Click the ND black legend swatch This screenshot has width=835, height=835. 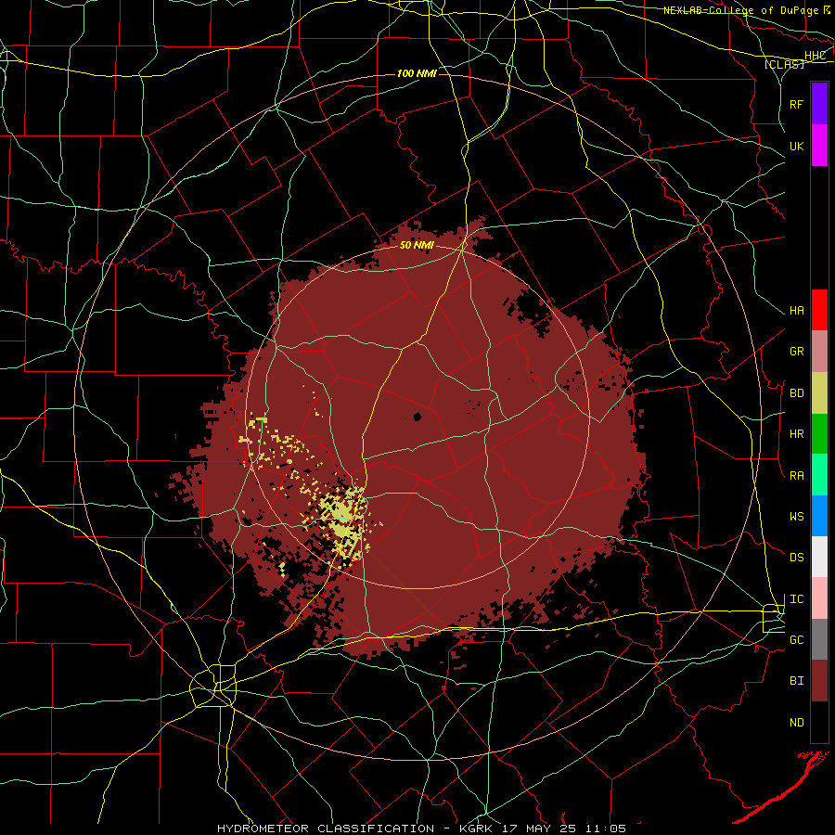[x=819, y=722]
